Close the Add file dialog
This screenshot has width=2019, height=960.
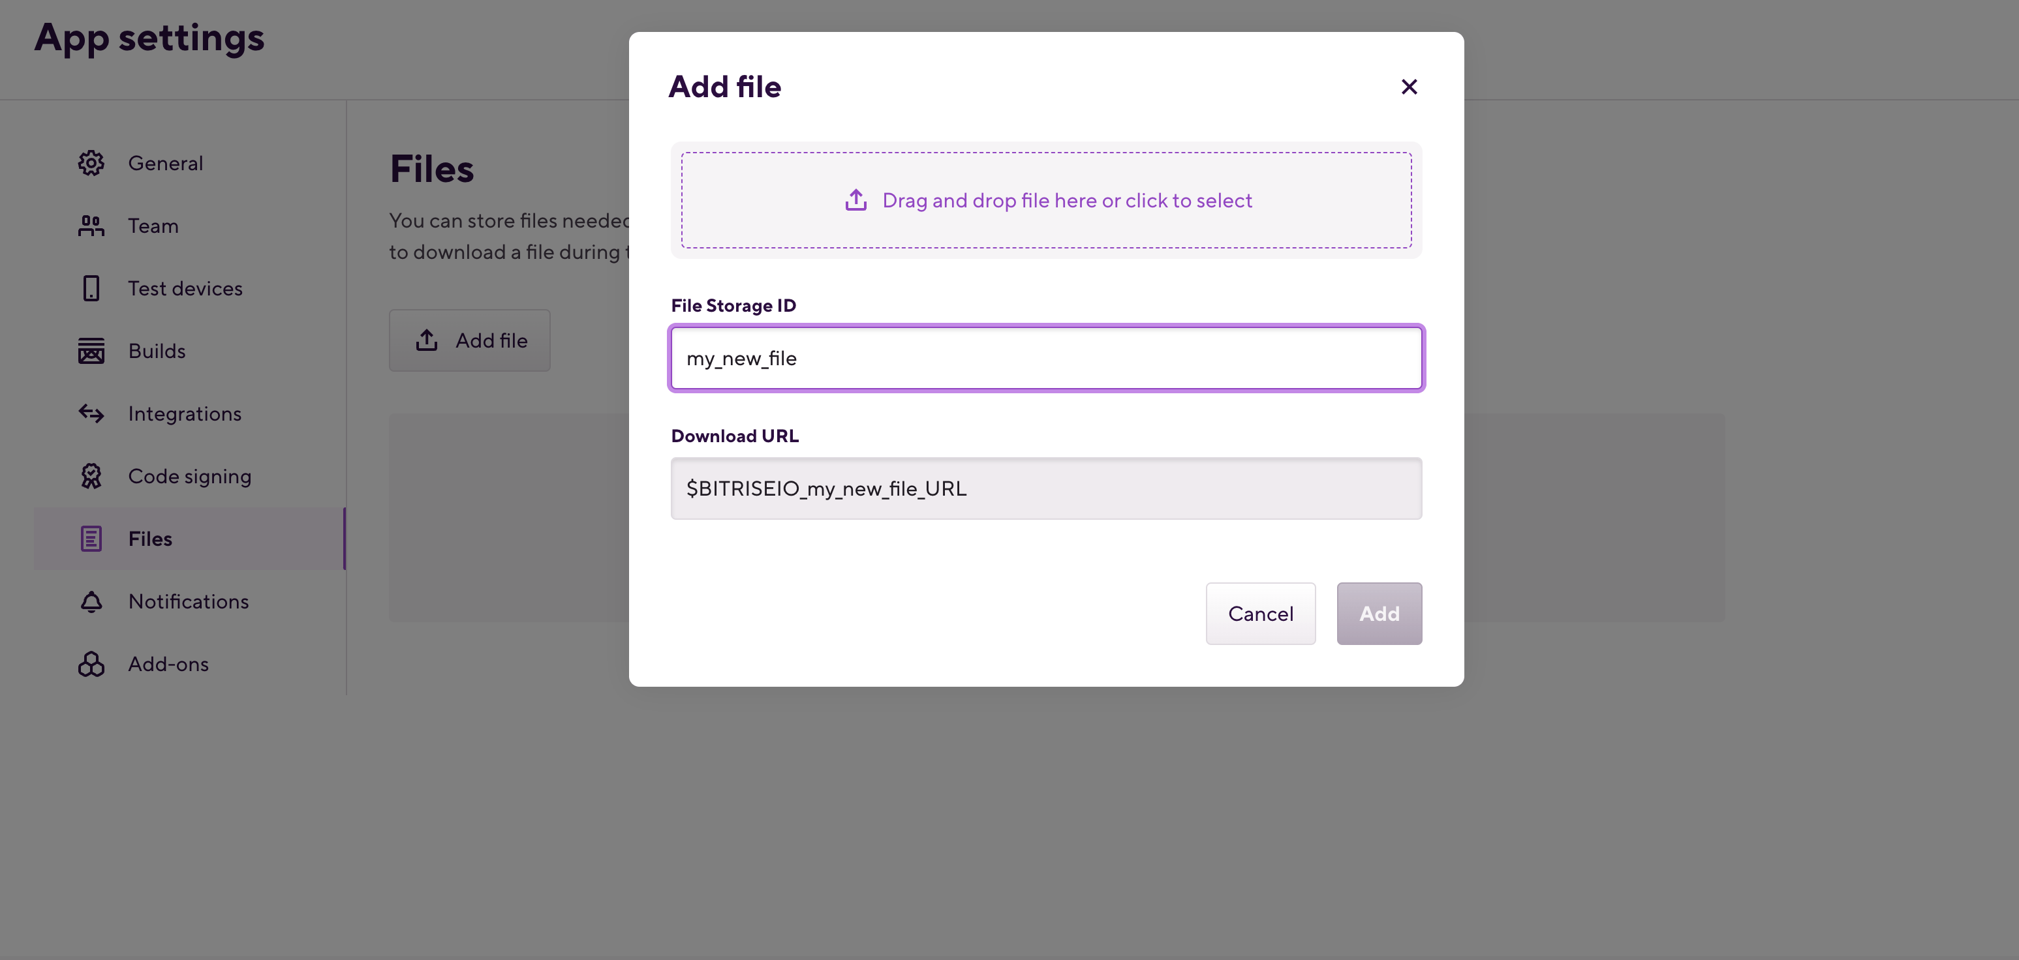click(x=1410, y=87)
